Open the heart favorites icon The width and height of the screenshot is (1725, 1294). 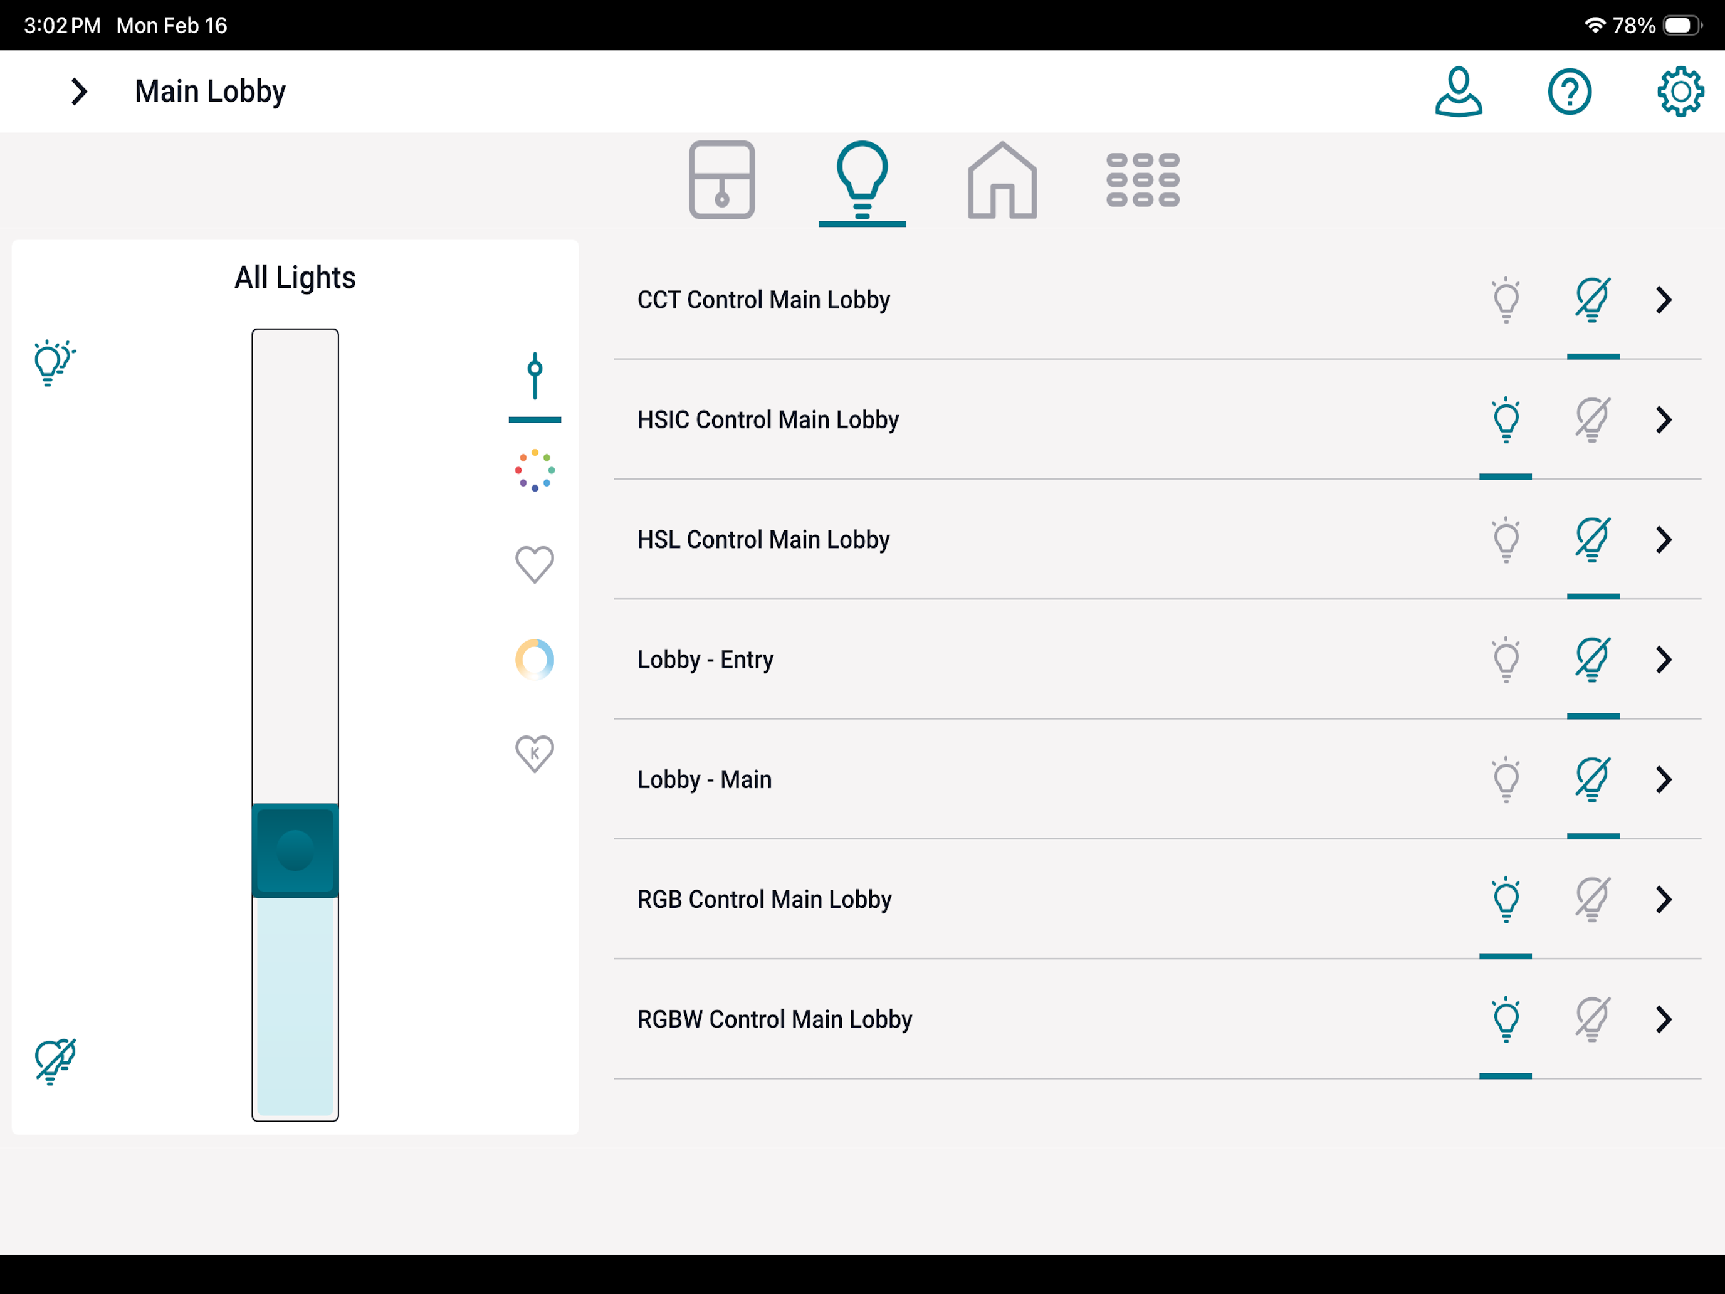[x=535, y=564]
